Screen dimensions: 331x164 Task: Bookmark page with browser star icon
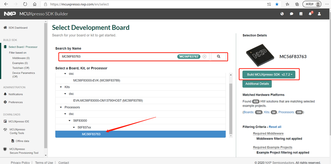[277, 4]
